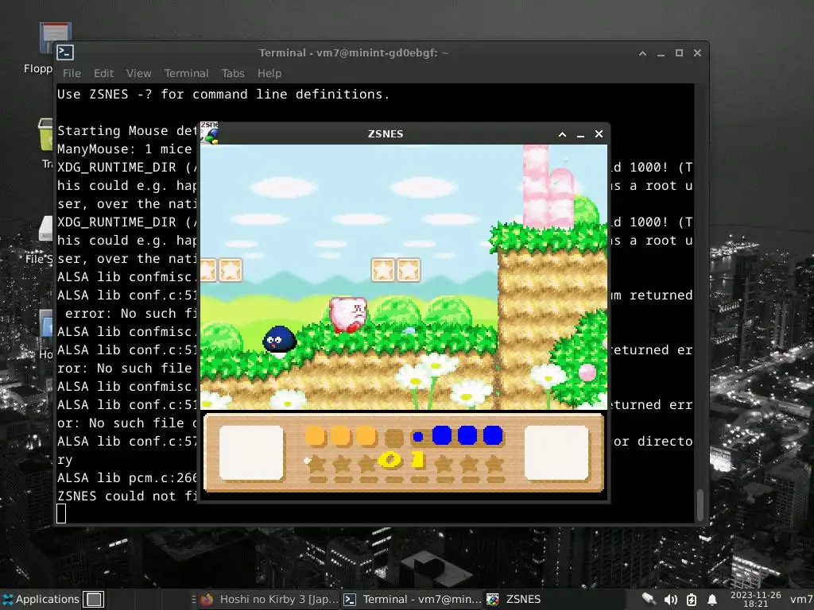Close the Terminal window
The image size is (814, 610).
point(697,53)
